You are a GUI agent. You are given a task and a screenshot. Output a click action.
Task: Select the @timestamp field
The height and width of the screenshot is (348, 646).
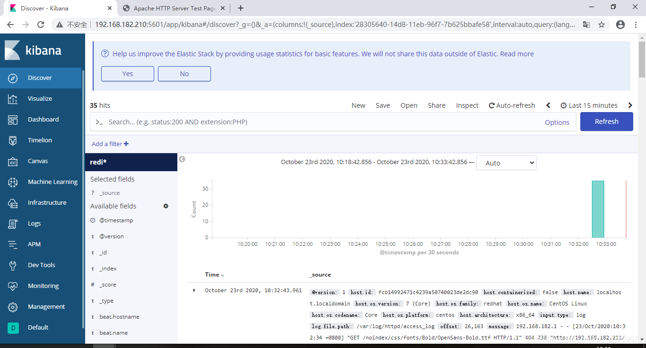click(x=116, y=220)
